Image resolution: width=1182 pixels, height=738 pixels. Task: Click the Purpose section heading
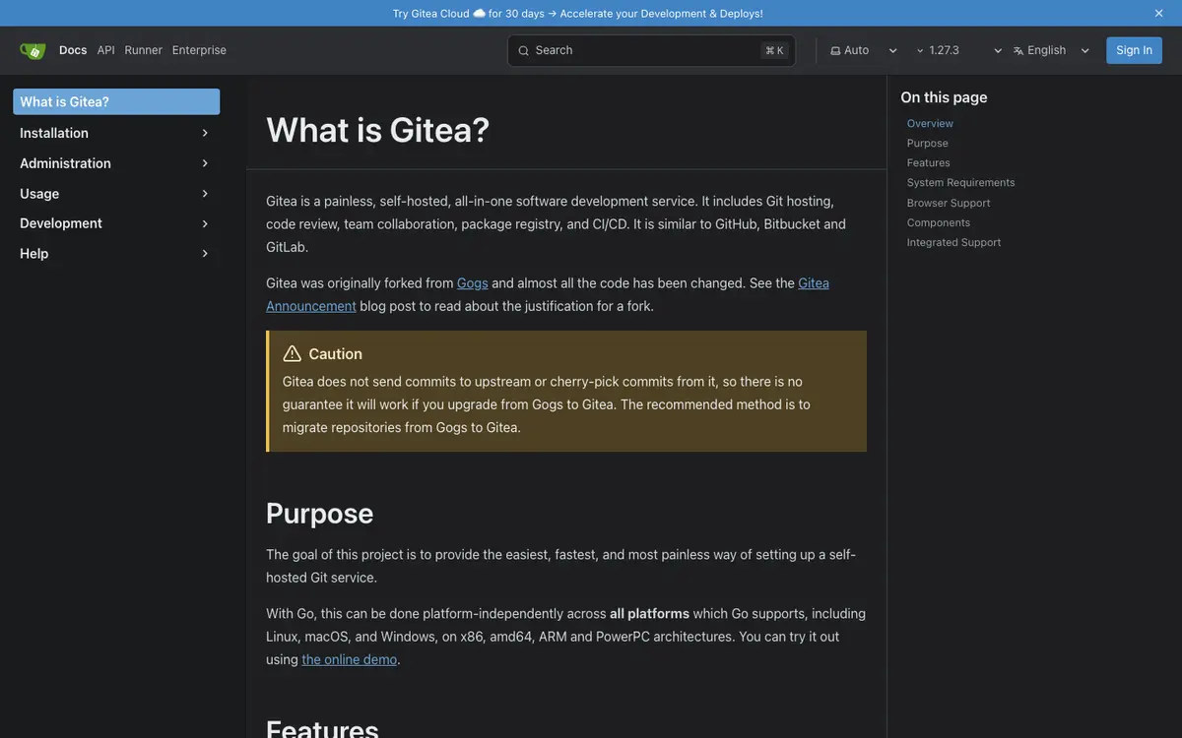click(320, 514)
